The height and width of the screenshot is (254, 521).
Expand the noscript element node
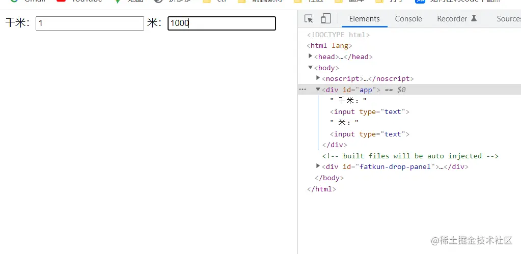point(318,78)
